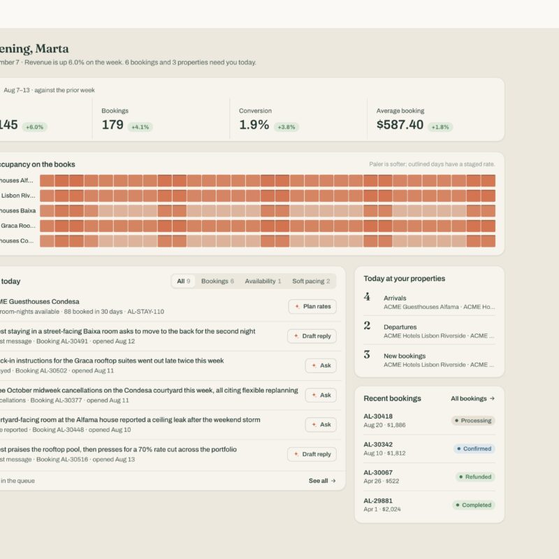Switch to the Soft pacing tab
559x559 pixels.
311,282
